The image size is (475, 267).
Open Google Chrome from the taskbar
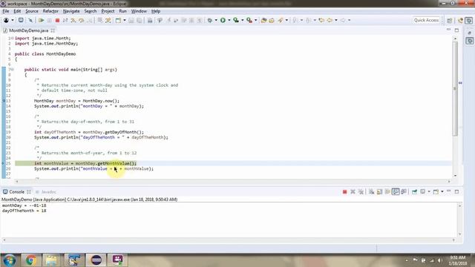point(30,260)
